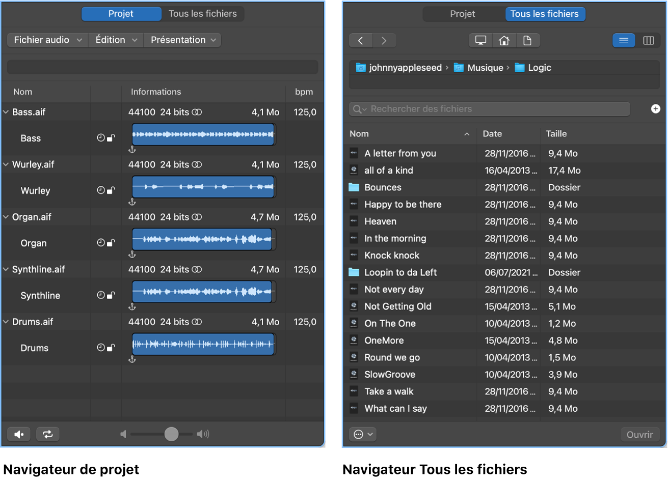Adjust the prelisten volume slider
This screenshot has height=482, width=668.
(171, 434)
